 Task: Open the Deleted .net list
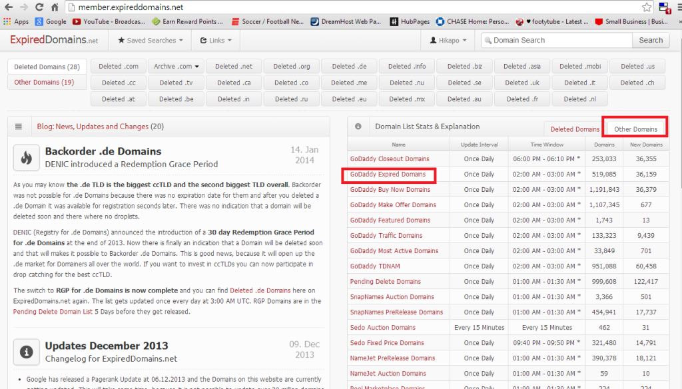pos(234,67)
